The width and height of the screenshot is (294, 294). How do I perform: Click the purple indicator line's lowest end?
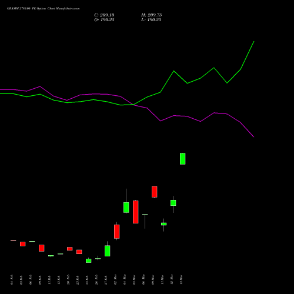254,137
